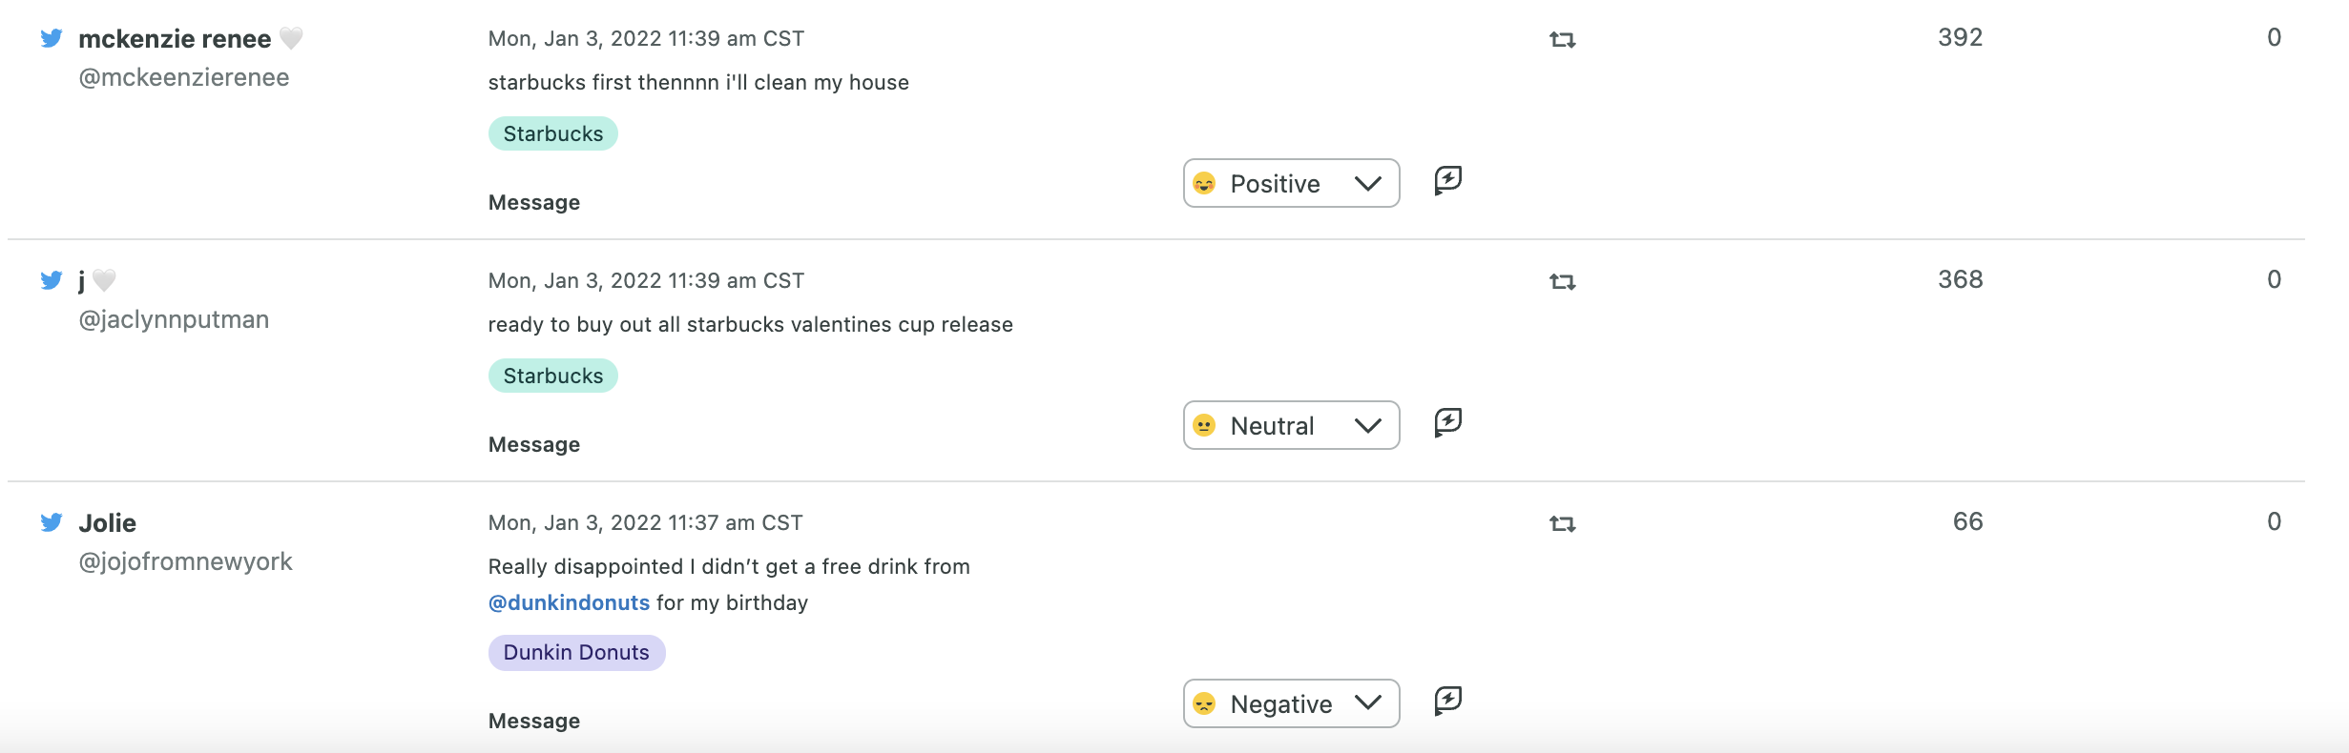Click the Starbucks tag on the valentines cup post
Viewport: 2349px width, 753px height.
pyautogui.click(x=552, y=376)
